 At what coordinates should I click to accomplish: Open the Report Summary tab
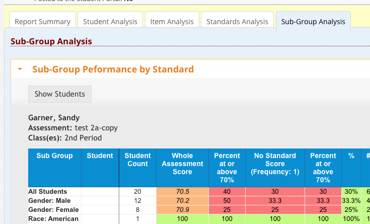[x=42, y=22]
